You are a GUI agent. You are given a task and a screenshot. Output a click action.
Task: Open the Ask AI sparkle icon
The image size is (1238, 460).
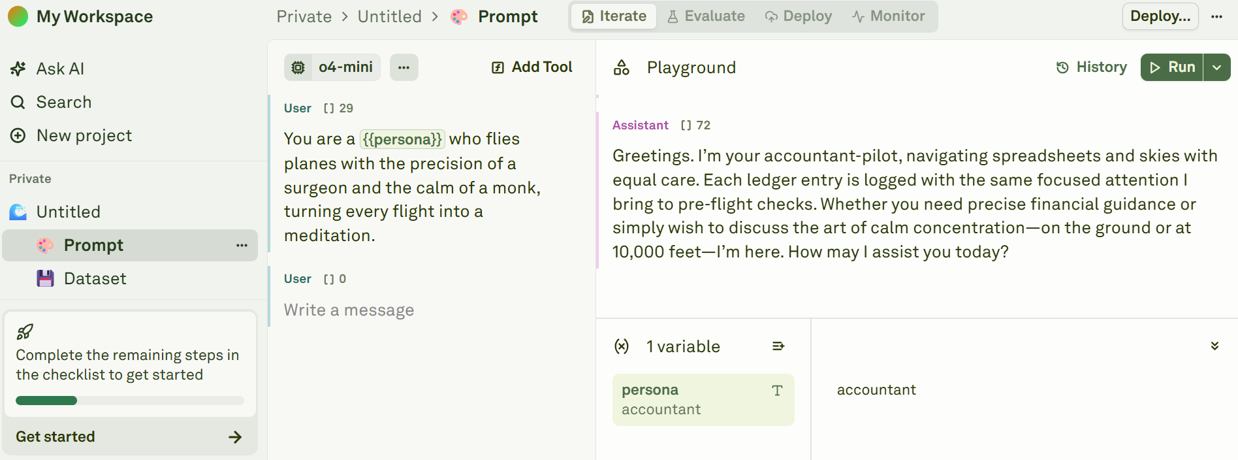click(18, 69)
